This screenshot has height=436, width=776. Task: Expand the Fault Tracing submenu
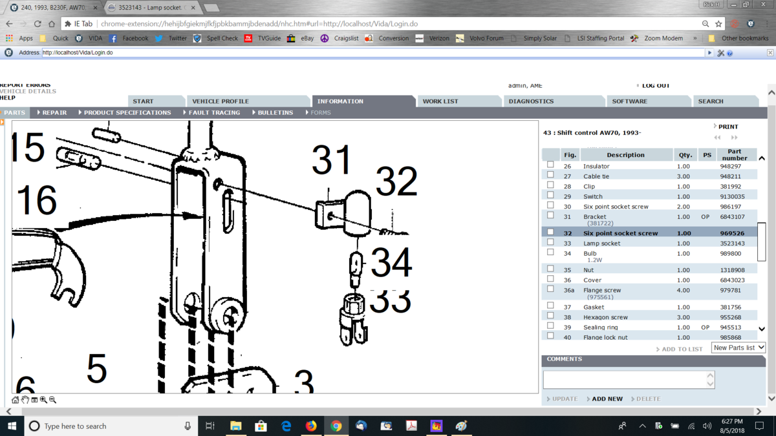(212, 112)
